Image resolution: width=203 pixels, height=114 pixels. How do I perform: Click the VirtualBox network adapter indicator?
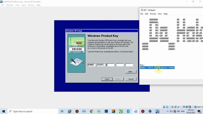point(175,107)
